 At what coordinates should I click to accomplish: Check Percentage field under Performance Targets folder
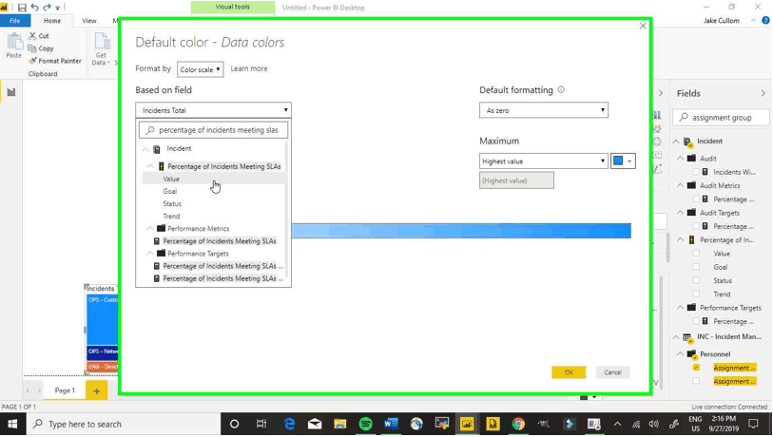click(696, 321)
